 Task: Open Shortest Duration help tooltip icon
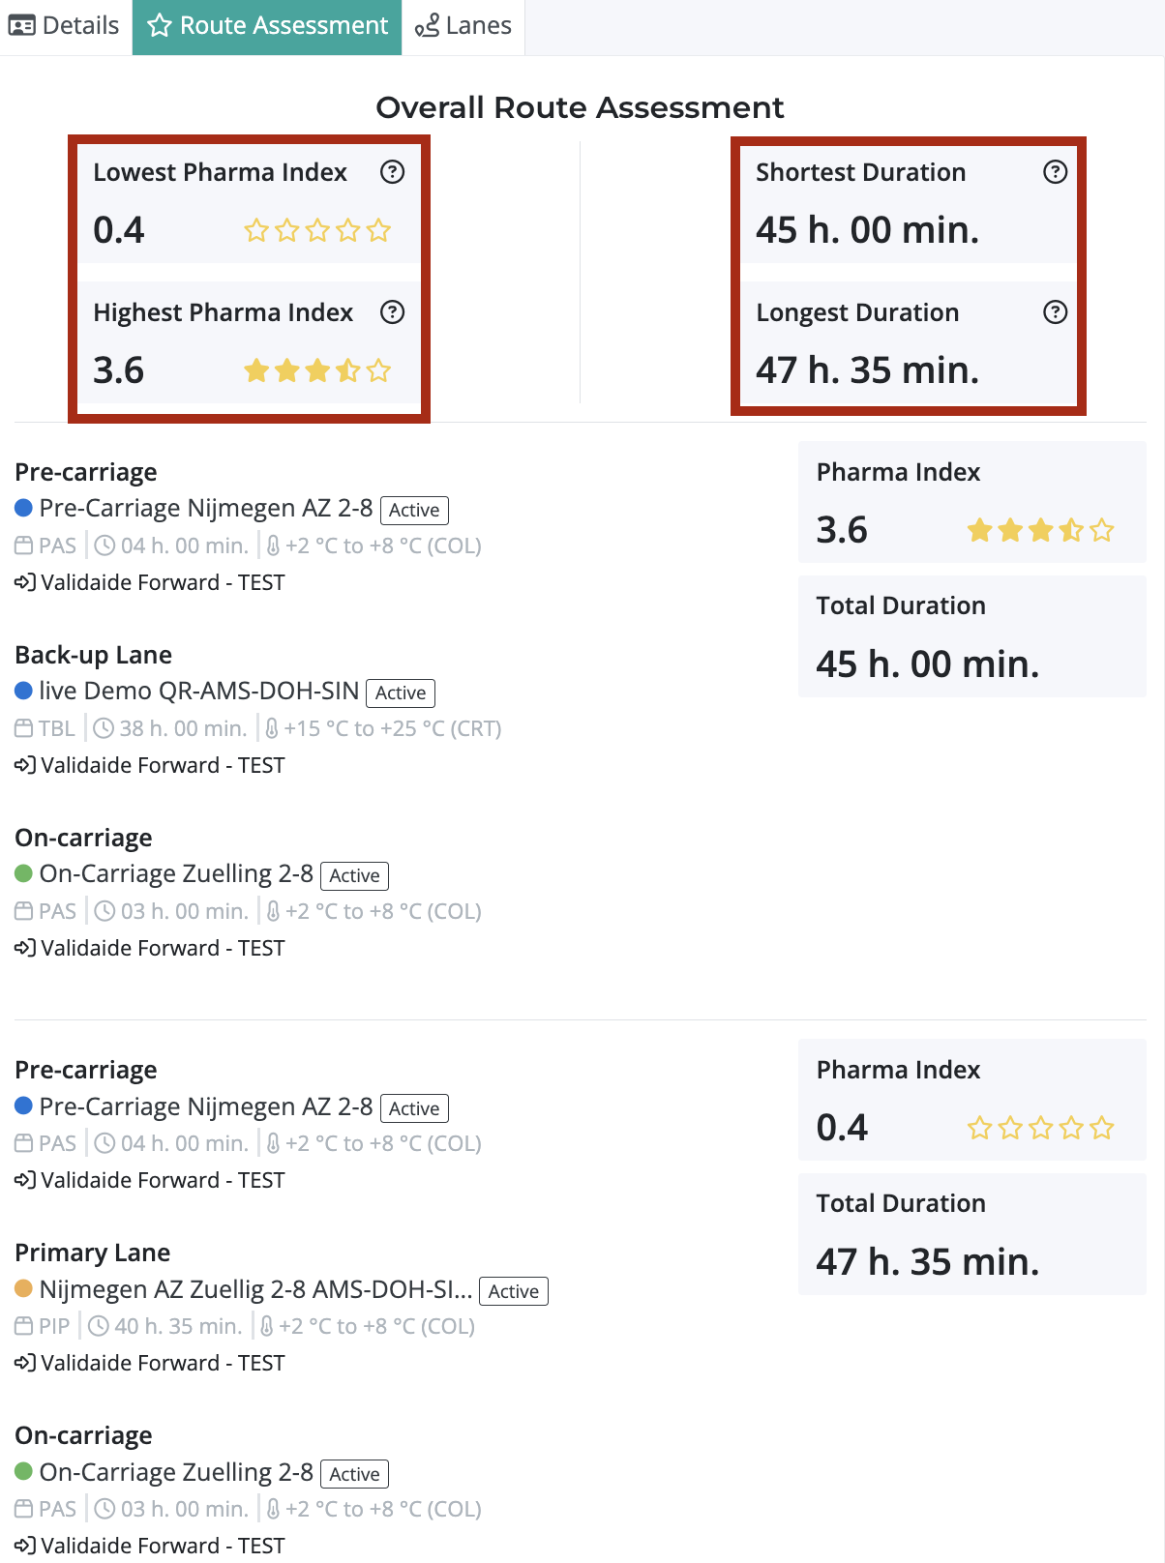(x=1055, y=172)
